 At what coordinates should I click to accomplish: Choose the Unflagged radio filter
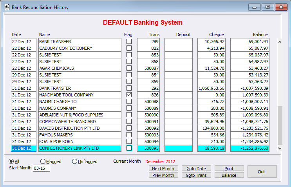[75, 162]
